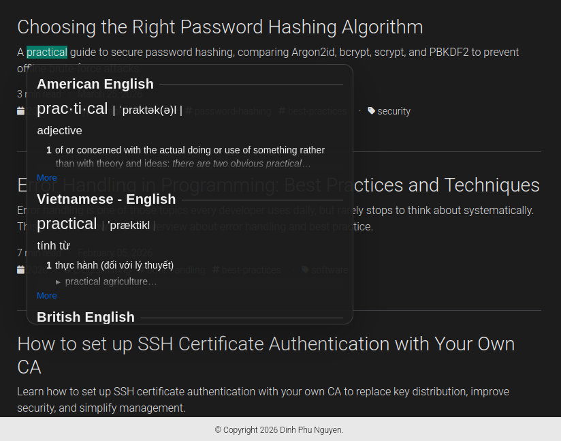Click the triangle bullet before practical agriculture
Screen dimensions: 561x441
click(59, 282)
